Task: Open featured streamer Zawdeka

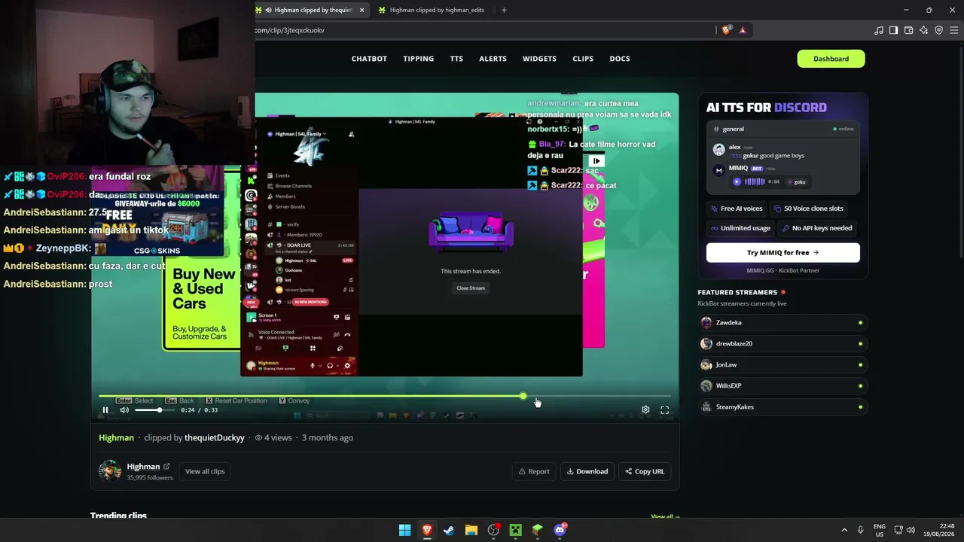Action: (x=782, y=322)
